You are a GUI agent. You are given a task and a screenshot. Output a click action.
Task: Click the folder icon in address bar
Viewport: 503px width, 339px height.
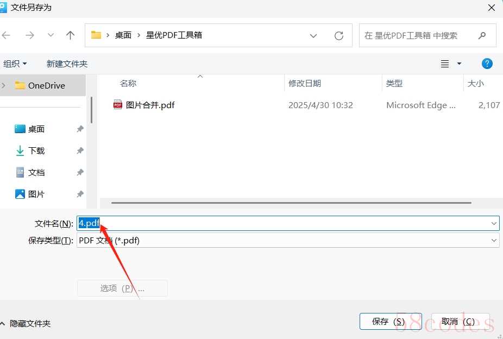coord(96,35)
